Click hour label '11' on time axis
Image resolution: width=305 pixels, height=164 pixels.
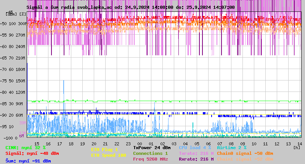265,144
